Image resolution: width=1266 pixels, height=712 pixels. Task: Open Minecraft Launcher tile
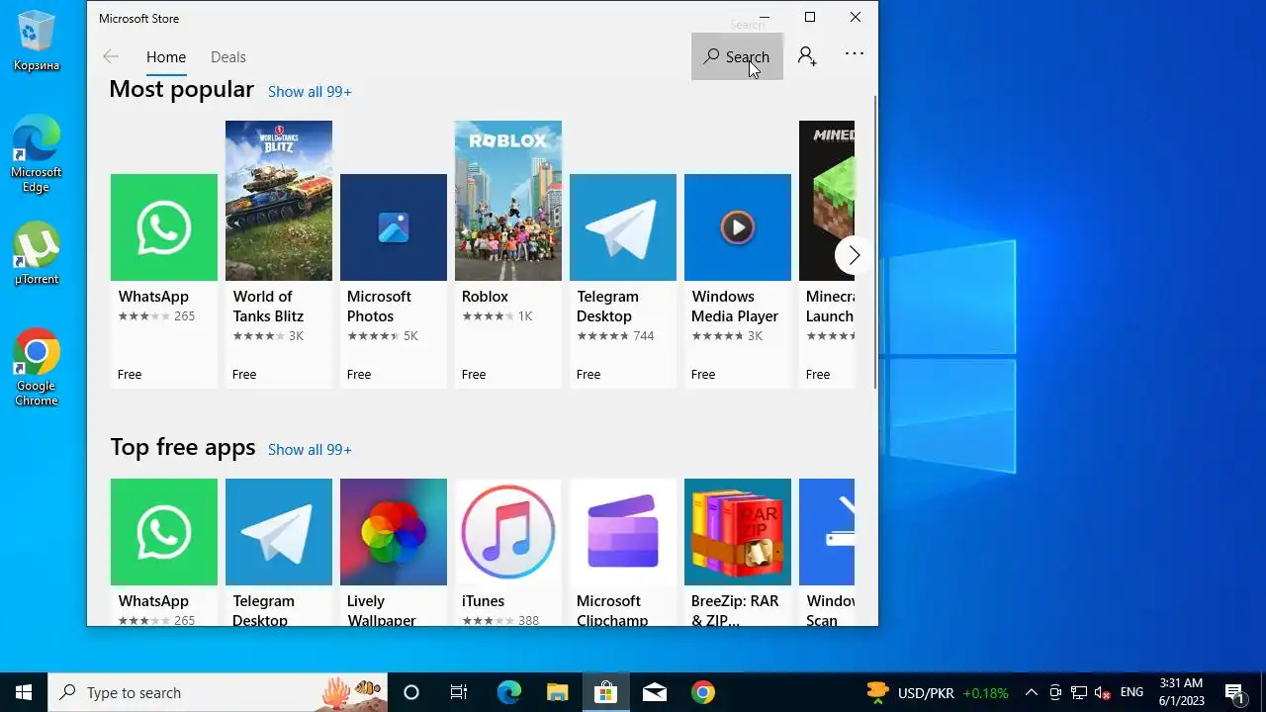(827, 254)
